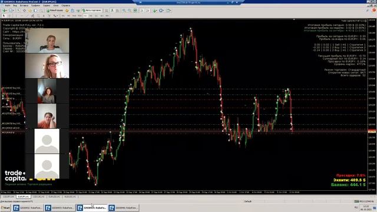The width and height of the screenshot is (377, 212).
Task: Toggle the Data Window icon
Action: point(24,11)
